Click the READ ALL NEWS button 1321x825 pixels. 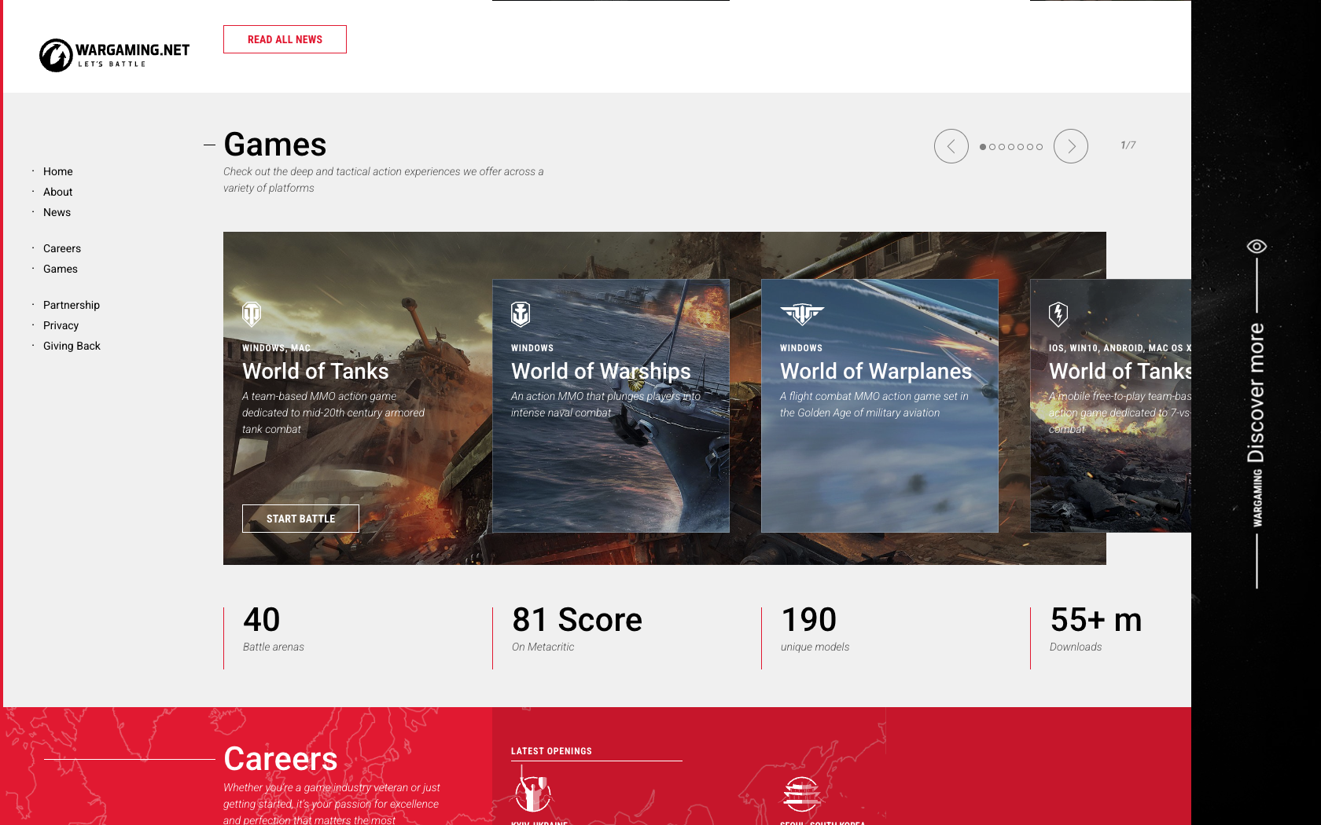(285, 38)
